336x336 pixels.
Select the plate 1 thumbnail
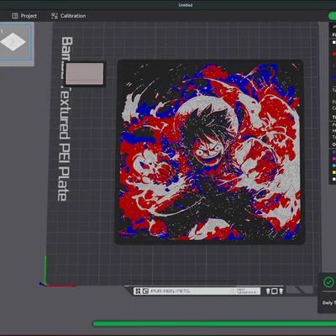coord(16,42)
